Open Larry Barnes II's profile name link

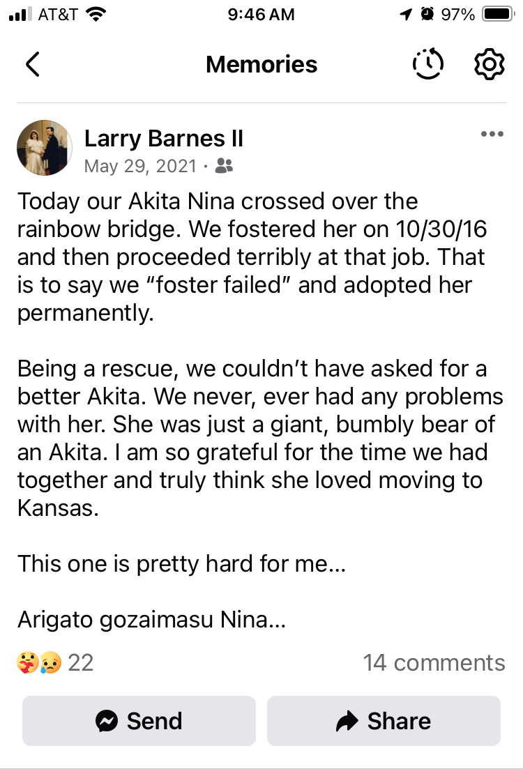(164, 138)
